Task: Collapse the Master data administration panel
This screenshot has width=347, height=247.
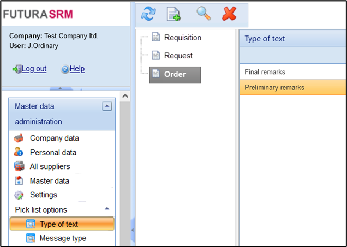Action: [x=107, y=106]
